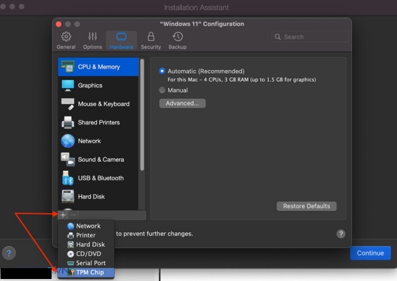Click the Search field in configuration window
This screenshot has width=397, height=281.
tap(310, 37)
